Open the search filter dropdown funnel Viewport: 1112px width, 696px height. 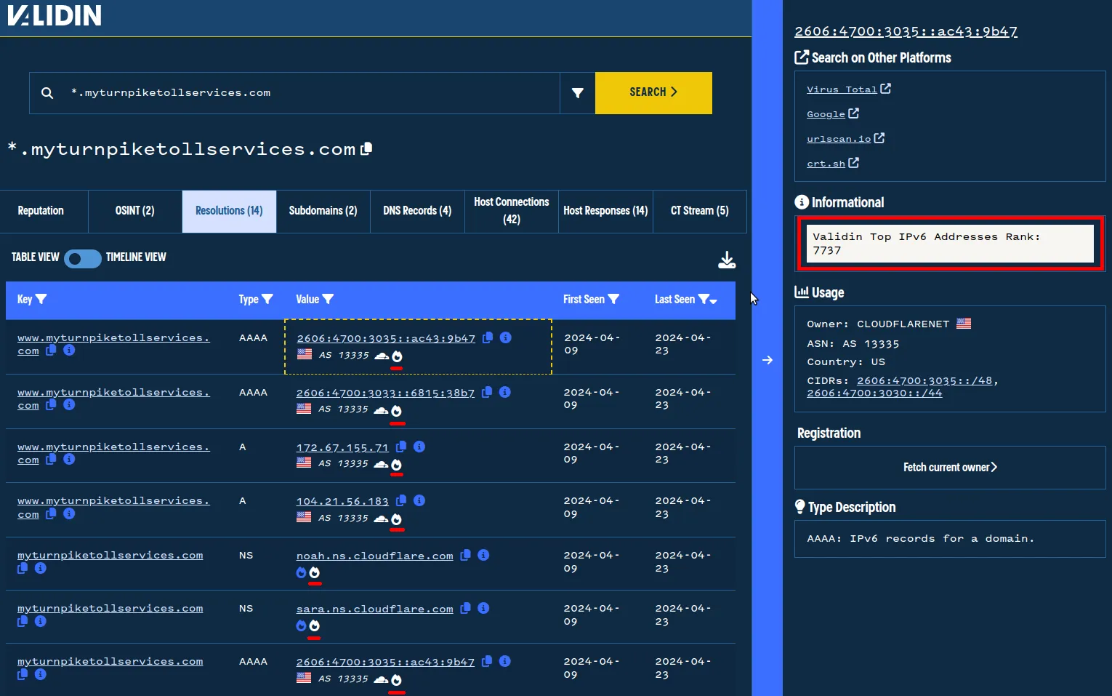tap(578, 93)
